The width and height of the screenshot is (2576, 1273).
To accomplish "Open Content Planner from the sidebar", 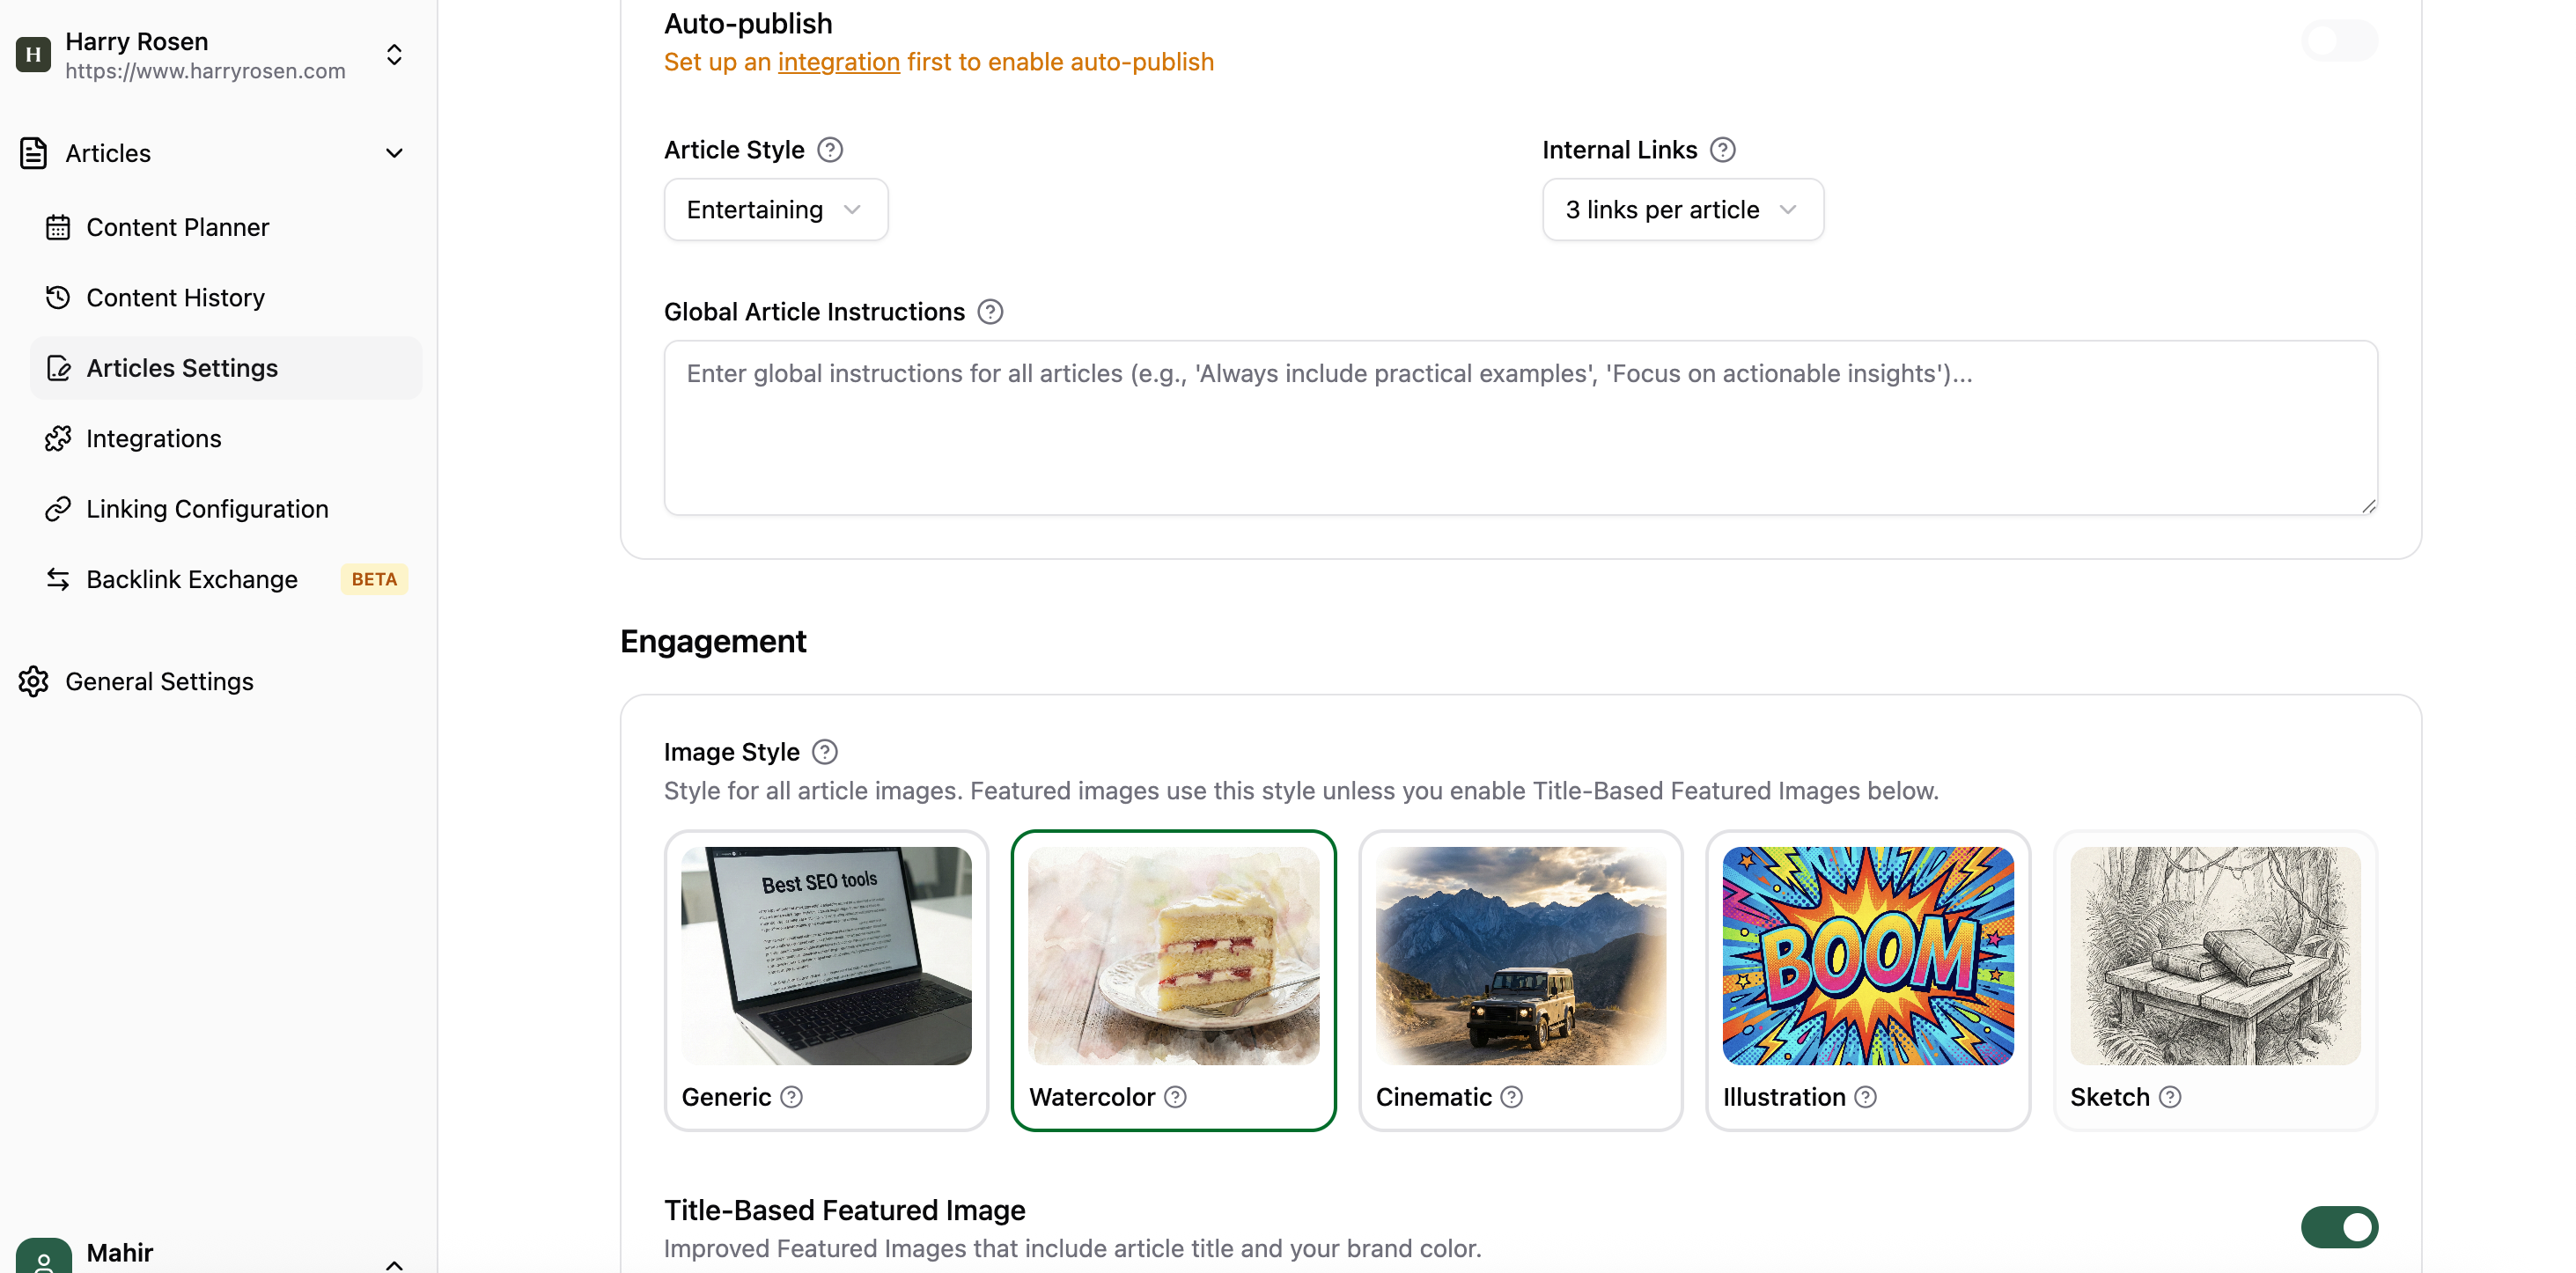I will pos(177,227).
